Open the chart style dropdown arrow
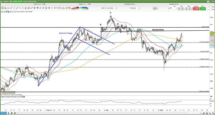This screenshot has height=115, width=215. click(x=157, y=8)
